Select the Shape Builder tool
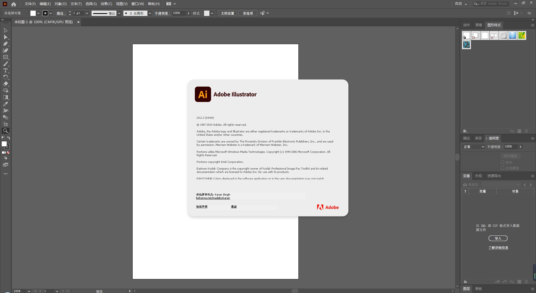536x293 pixels. pos(6,90)
